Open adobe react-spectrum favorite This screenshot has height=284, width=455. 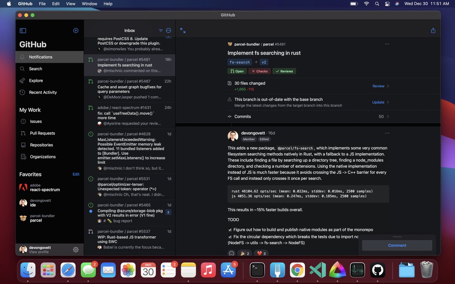coord(50,187)
